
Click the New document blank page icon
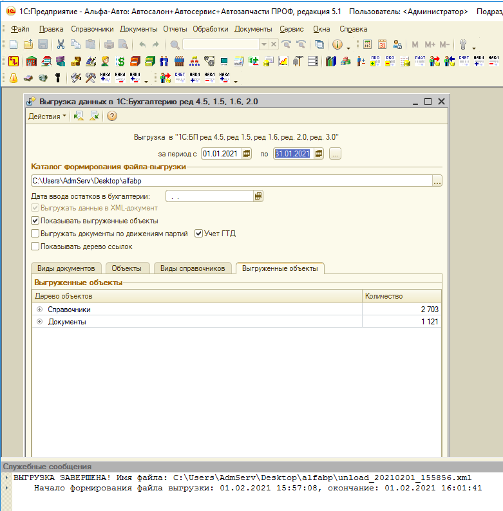click(13, 44)
